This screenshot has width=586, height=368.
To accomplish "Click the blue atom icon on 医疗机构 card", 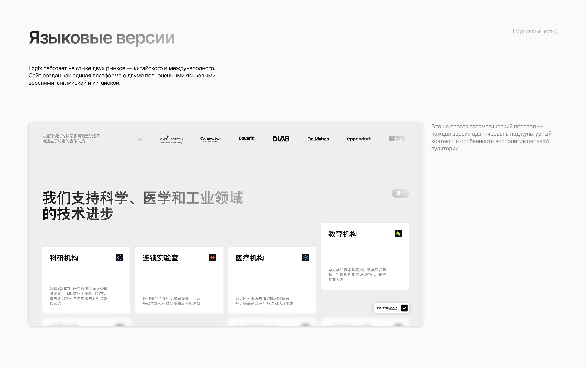I will (x=305, y=257).
